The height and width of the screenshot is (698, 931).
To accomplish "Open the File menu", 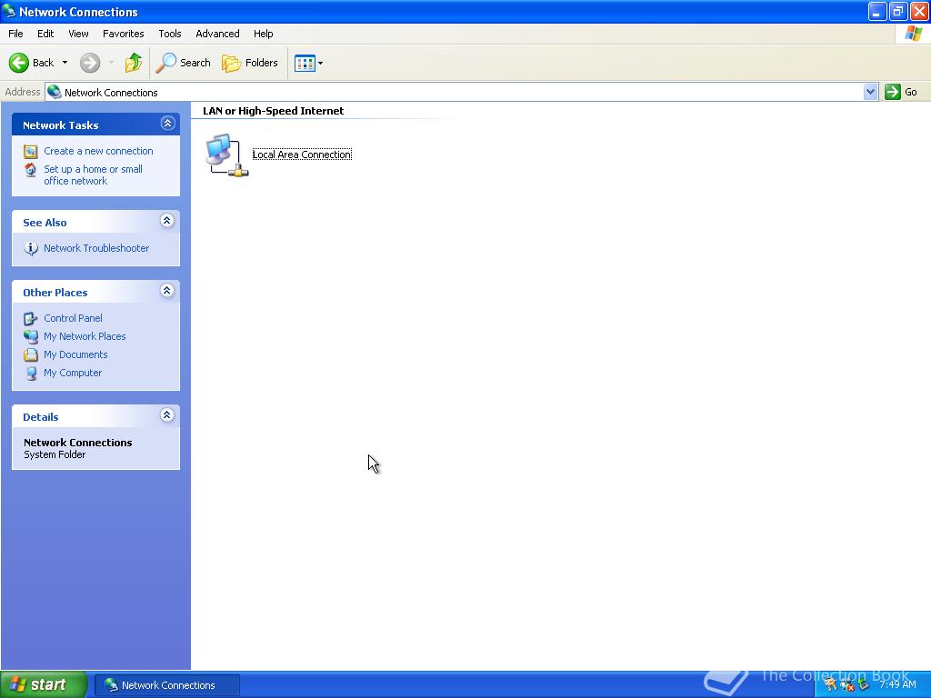I will [x=15, y=34].
